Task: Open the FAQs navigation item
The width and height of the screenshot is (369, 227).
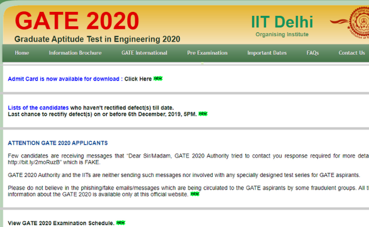Action: pos(313,53)
